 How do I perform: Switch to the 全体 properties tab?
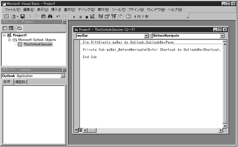pos(7,82)
